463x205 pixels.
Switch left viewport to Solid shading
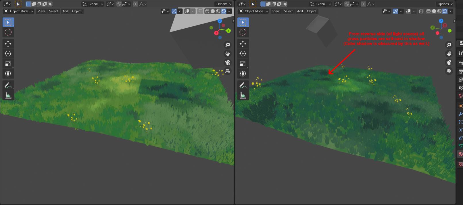pyautogui.click(x=213, y=11)
